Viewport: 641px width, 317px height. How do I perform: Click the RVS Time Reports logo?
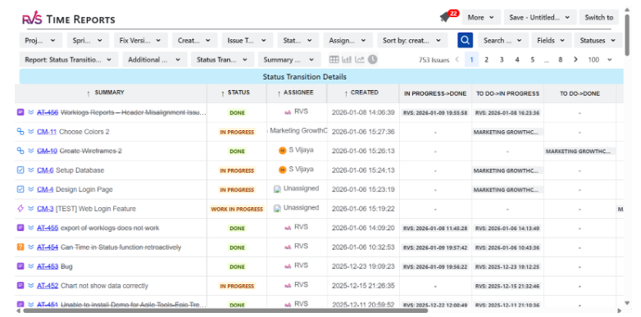tap(68, 18)
